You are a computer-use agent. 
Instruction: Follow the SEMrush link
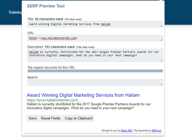click(161, 131)
